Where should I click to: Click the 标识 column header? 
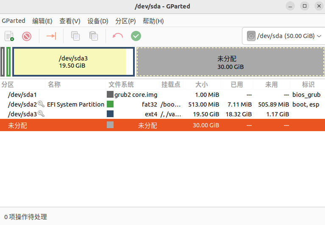coord(308,85)
